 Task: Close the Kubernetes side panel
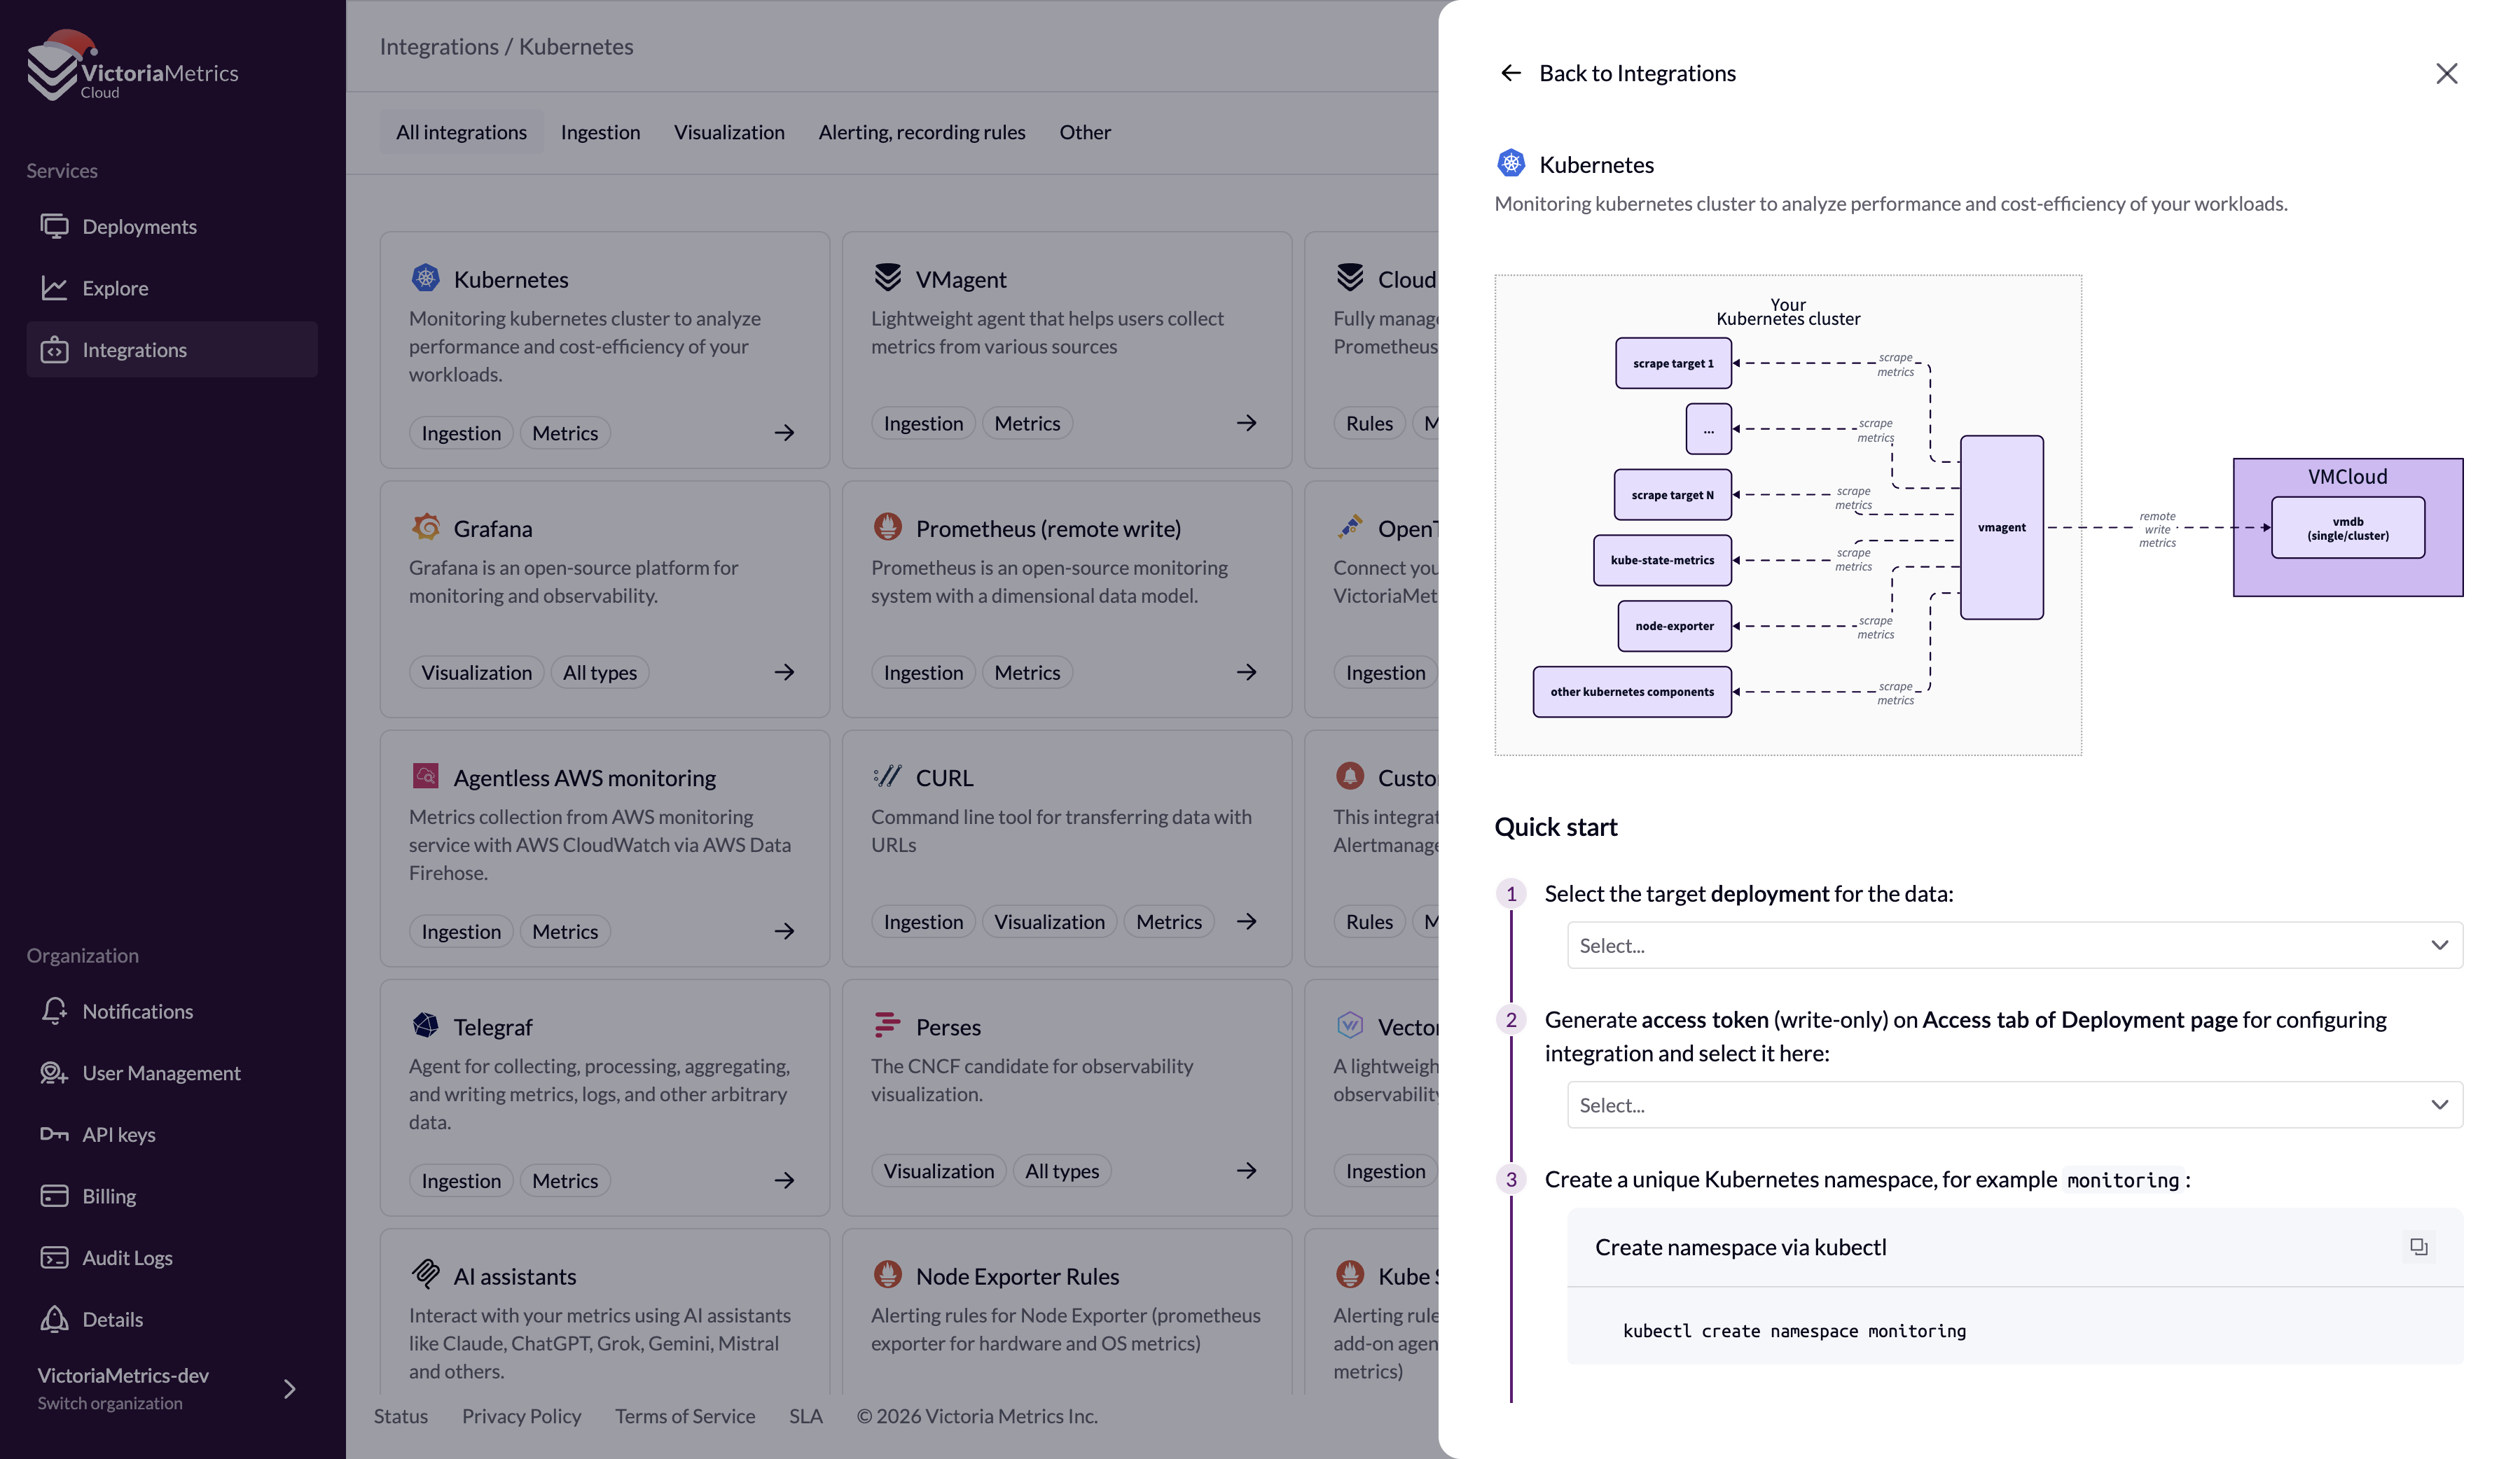click(2446, 73)
